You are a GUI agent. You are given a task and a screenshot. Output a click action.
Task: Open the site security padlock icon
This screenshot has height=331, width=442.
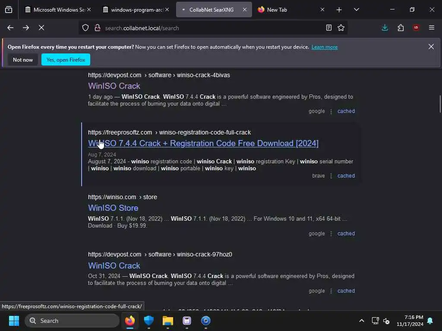(98, 28)
